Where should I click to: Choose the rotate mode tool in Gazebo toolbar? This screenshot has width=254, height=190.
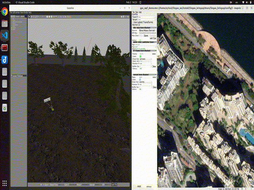[x=34, y=17]
